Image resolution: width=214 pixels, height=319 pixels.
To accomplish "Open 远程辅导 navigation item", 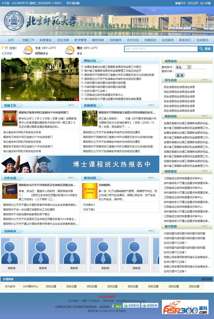I will 115,40.
